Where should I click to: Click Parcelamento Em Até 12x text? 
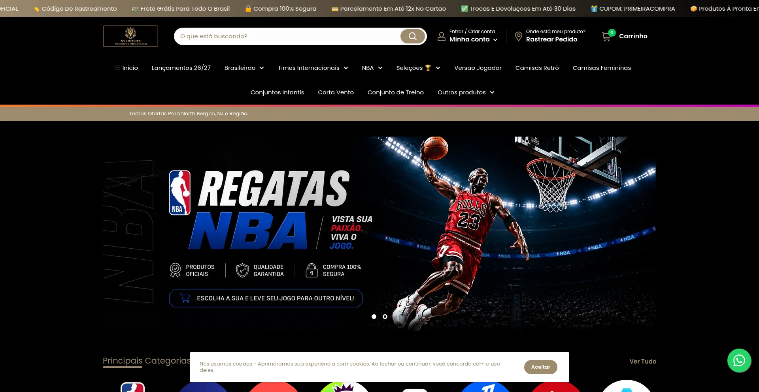[393, 9]
